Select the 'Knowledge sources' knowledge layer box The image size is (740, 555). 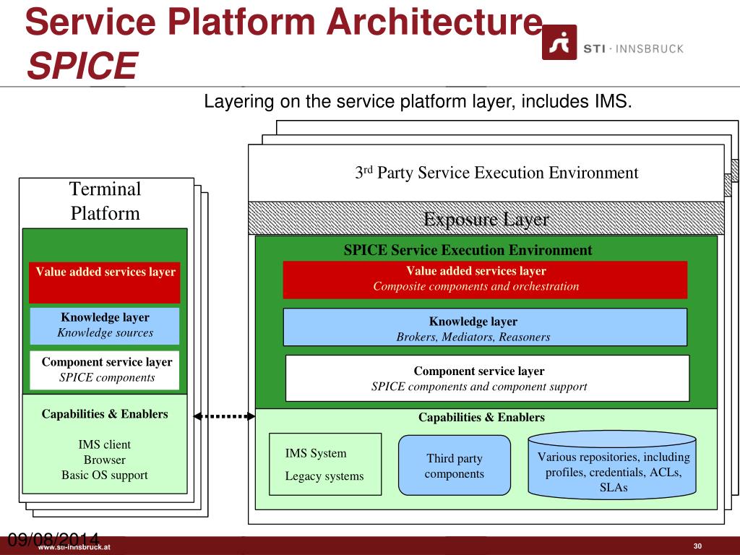pyautogui.click(x=105, y=326)
